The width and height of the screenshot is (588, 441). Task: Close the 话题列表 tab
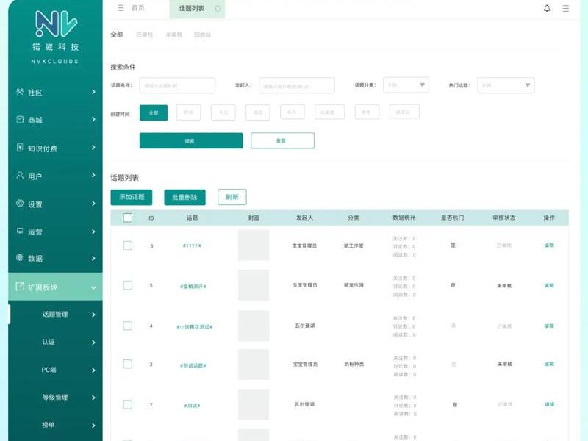pos(218,9)
